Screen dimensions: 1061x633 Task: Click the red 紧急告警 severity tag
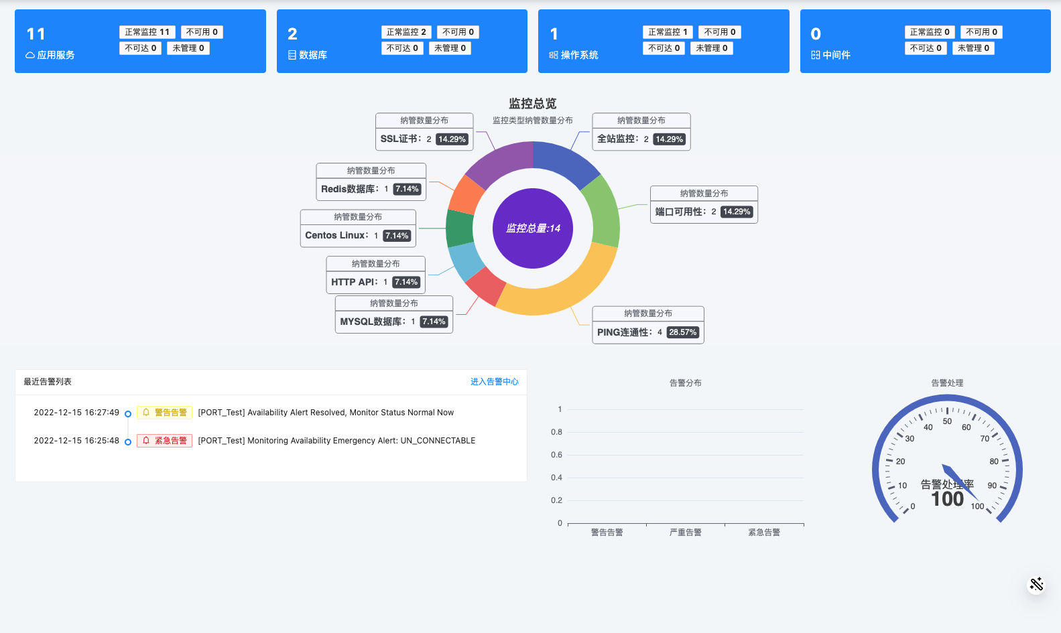(x=165, y=441)
